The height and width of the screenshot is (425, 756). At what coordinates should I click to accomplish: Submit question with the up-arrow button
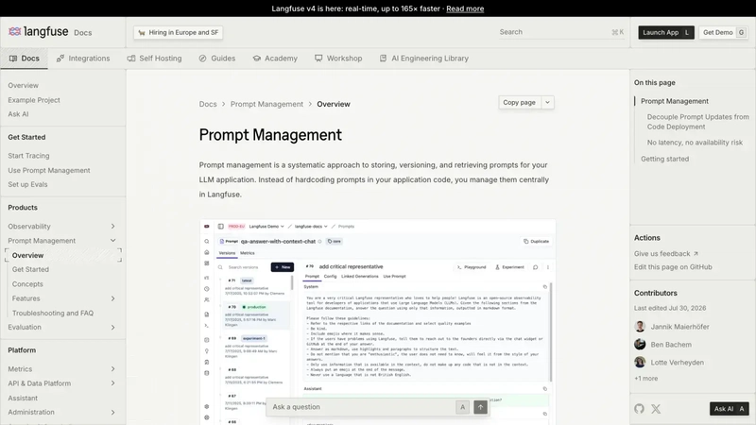[x=480, y=407]
